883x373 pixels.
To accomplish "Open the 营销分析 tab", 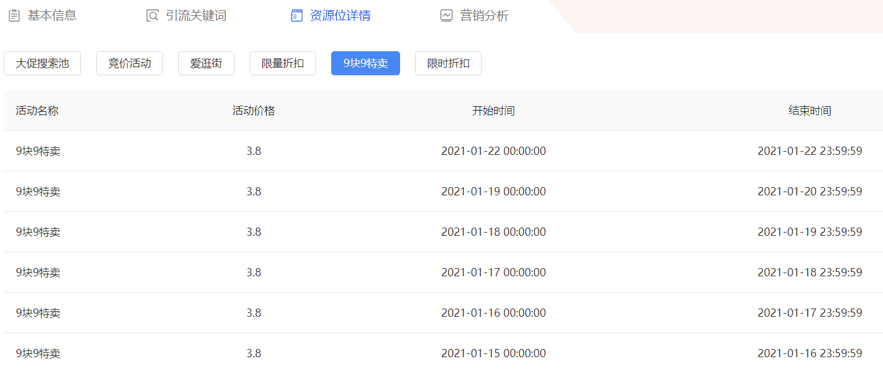I will (484, 16).
